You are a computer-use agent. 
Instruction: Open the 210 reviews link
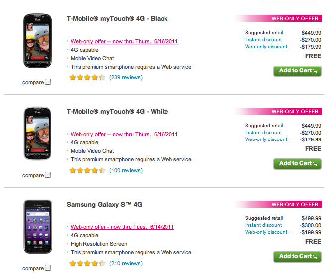[126, 263]
